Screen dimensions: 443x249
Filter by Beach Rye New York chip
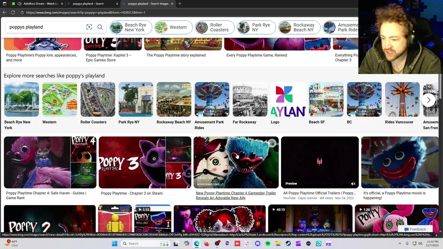click(131, 27)
